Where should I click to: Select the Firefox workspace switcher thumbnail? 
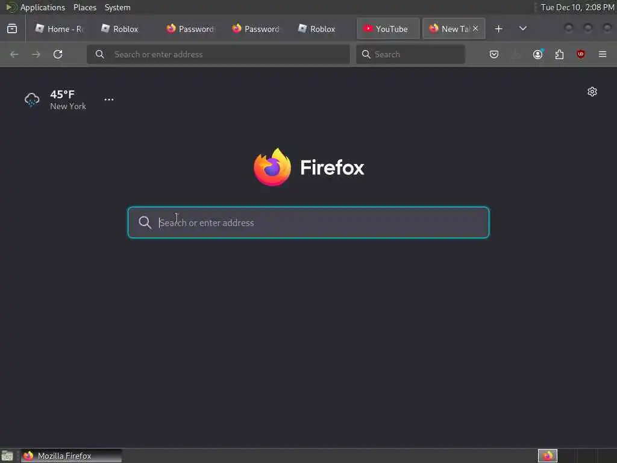pos(548,456)
